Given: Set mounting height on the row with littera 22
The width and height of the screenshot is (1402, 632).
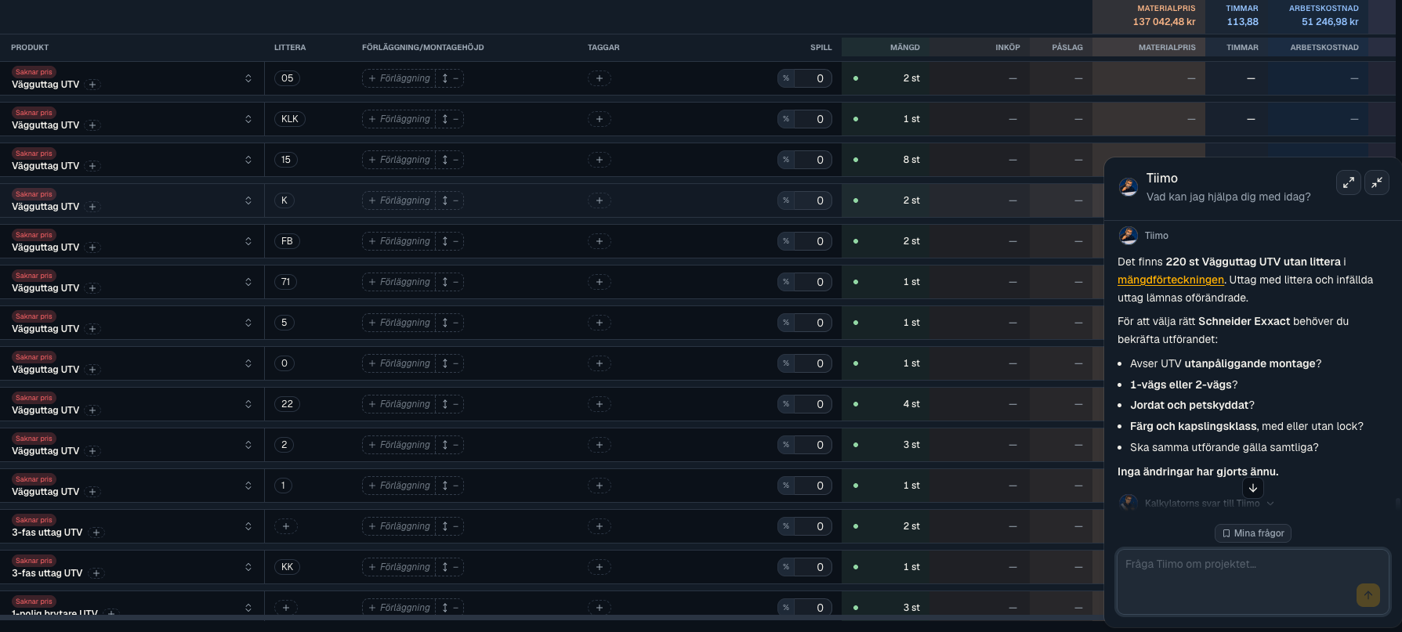Looking at the screenshot, I should point(450,404).
